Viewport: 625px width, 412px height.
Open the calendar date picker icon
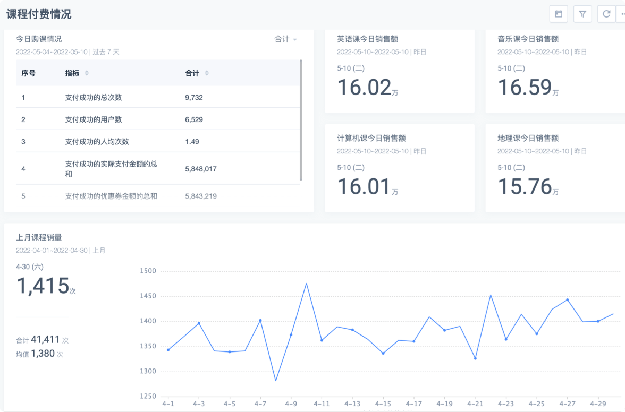[x=559, y=14]
